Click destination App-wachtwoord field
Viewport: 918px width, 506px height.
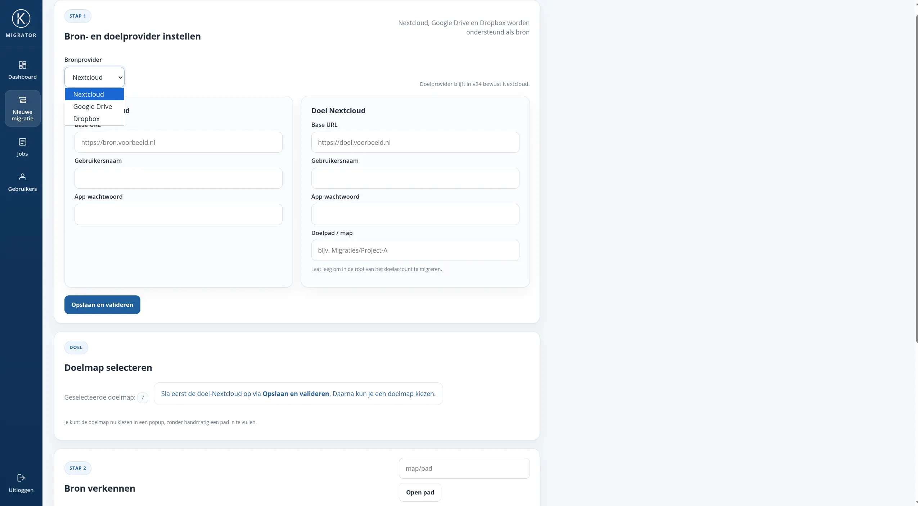(415, 215)
